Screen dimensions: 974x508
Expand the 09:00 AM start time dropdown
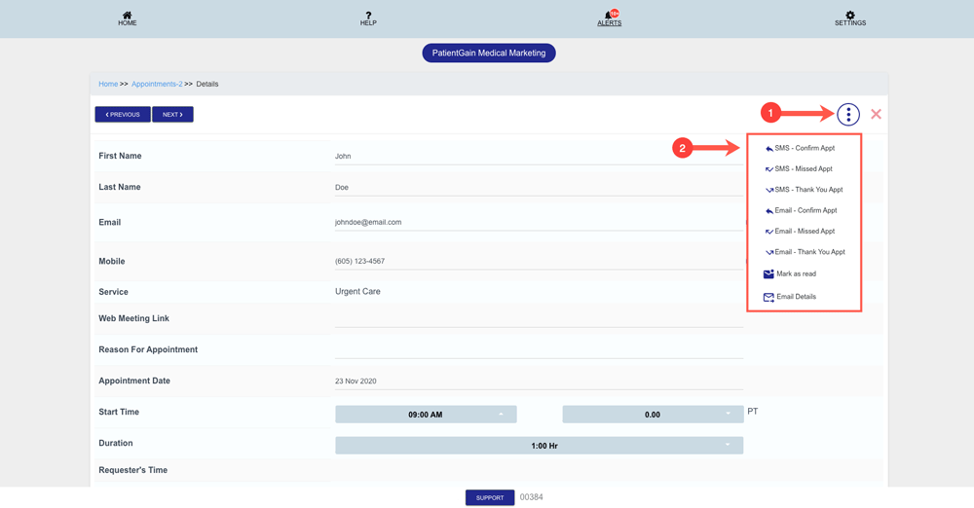(x=426, y=415)
